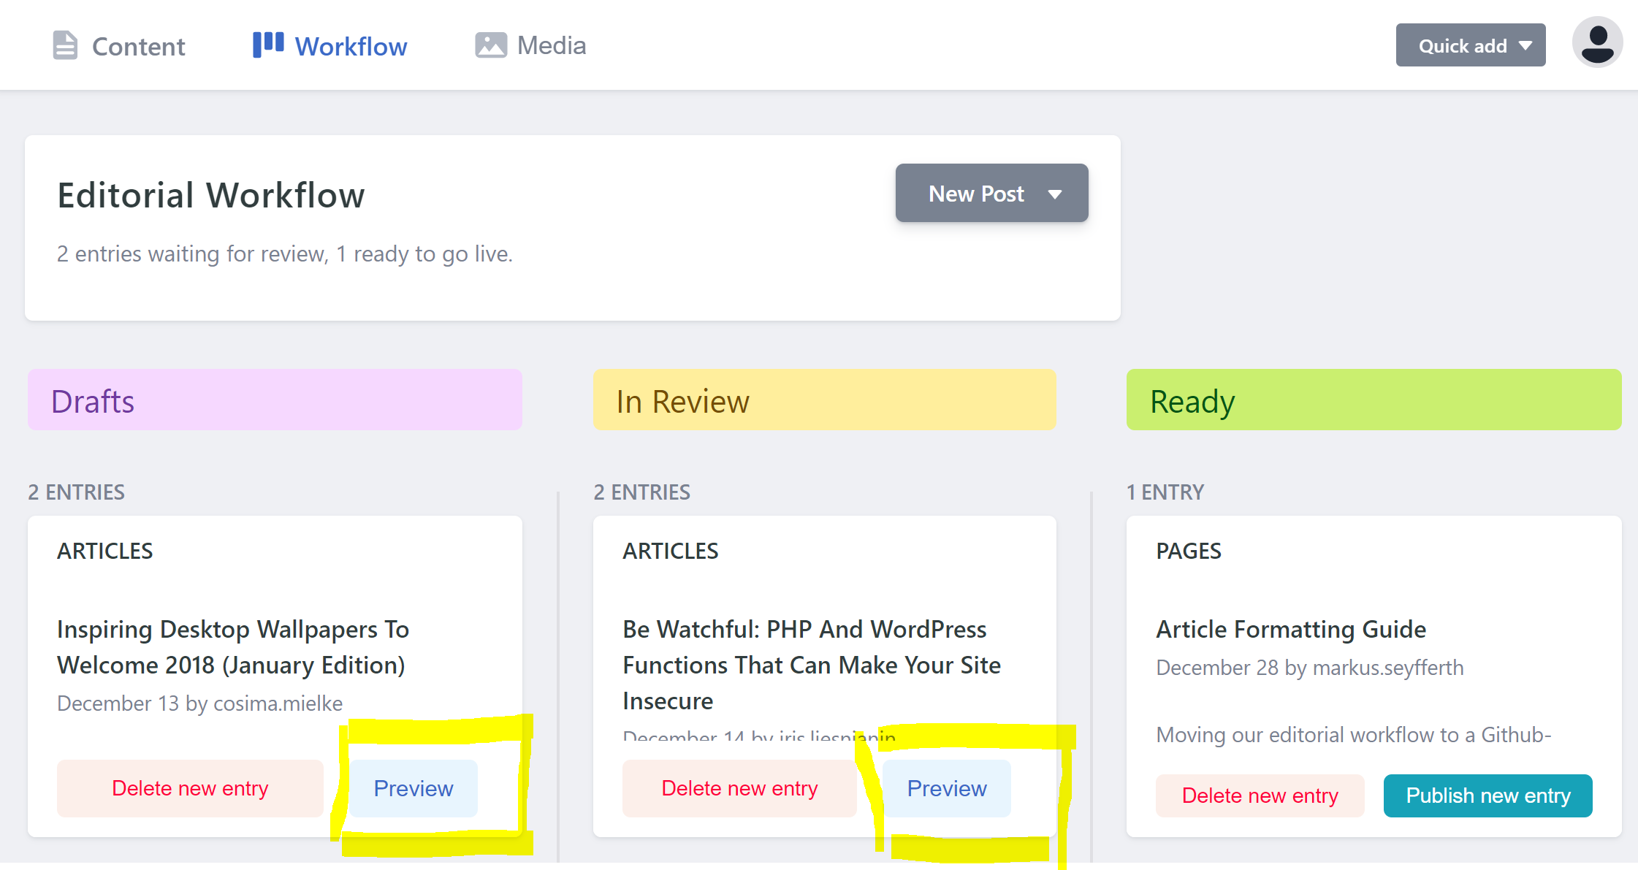
Task: Click the Ready column header
Action: tap(1374, 400)
